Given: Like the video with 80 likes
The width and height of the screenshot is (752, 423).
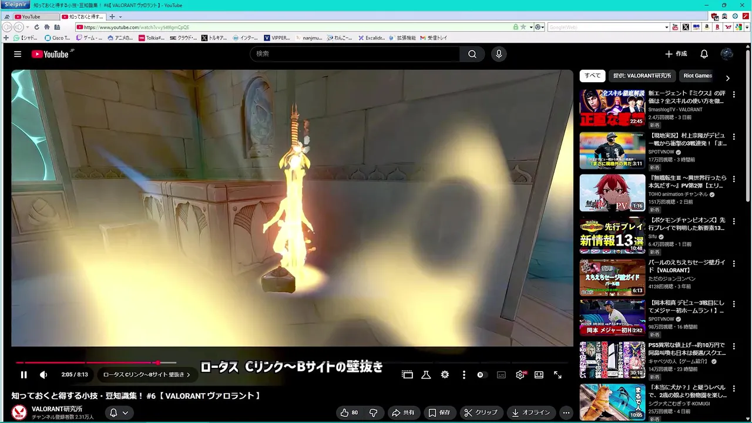Looking at the screenshot, I should 350,413.
